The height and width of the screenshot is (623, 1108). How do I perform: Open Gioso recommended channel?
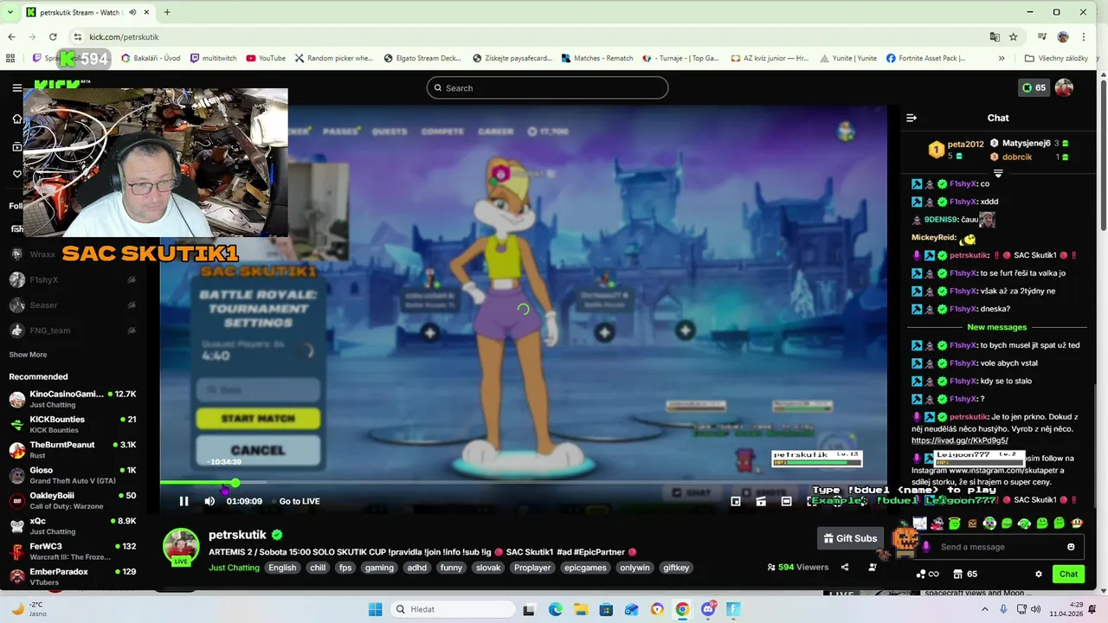[73, 475]
